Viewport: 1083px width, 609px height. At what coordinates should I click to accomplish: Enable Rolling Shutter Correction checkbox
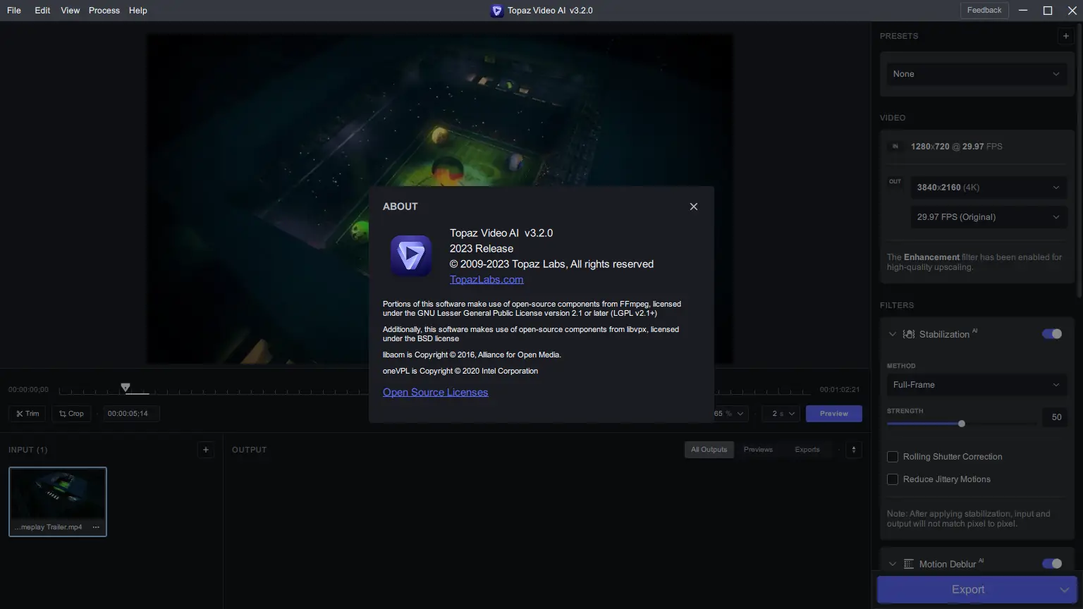click(893, 457)
